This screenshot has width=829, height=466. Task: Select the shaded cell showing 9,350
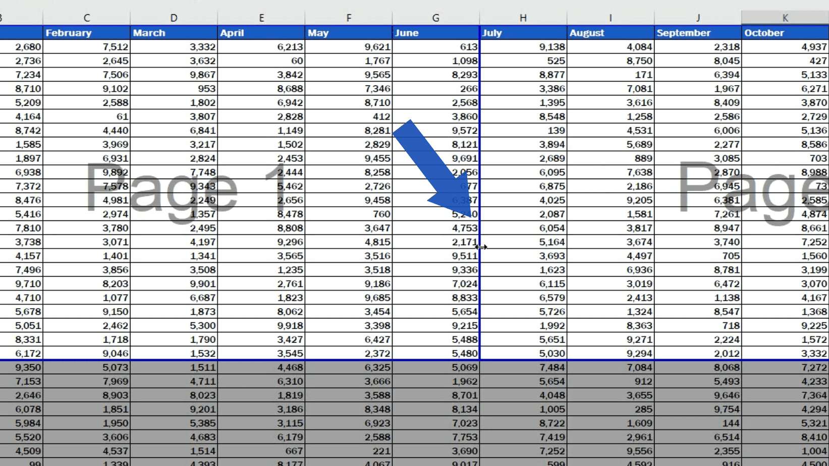pos(22,367)
